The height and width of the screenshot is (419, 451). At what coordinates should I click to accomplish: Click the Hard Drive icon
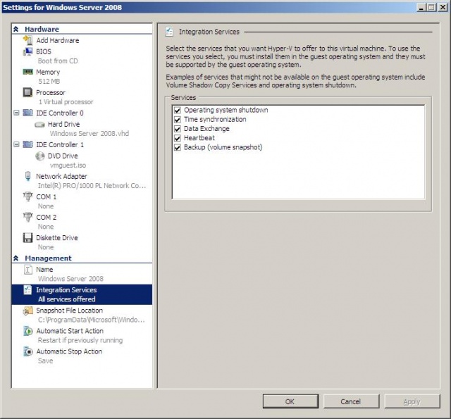[39, 124]
